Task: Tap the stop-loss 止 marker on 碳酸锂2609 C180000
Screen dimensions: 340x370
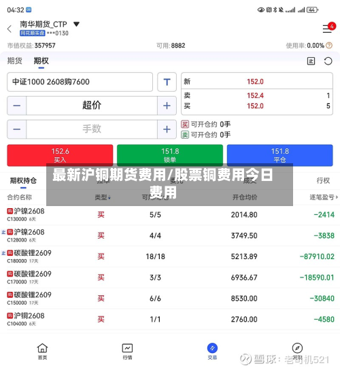Action: [x=3, y=253]
